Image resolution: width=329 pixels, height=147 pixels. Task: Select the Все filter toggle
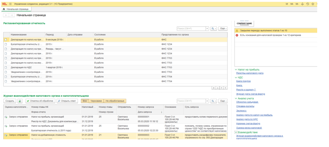[x=85, y=101]
